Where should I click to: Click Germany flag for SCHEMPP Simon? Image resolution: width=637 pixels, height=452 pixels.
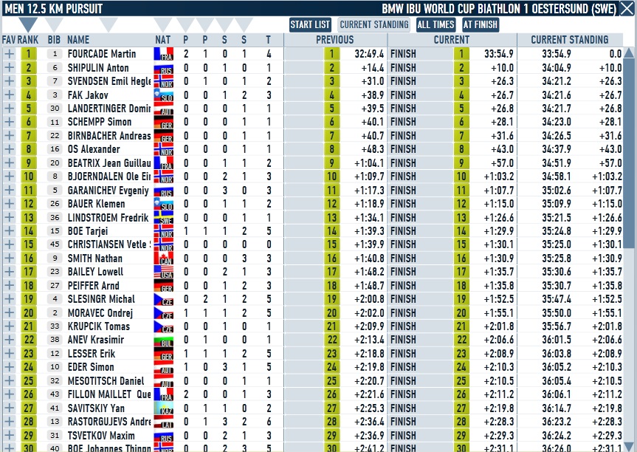tap(164, 122)
